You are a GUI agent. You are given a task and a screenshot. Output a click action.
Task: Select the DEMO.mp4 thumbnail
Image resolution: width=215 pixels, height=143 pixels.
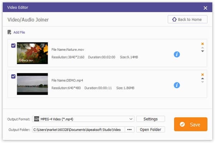32,84
